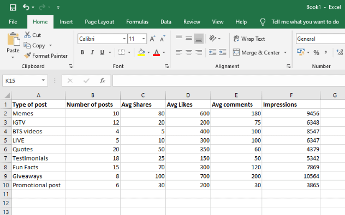The height and width of the screenshot is (215, 345).
Task: Toggle Italic formatting
Action: point(92,52)
